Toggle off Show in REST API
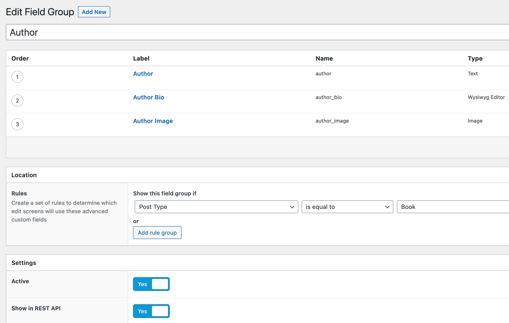The image size is (509, 323). pyautogui.click(x=151, y=311)
